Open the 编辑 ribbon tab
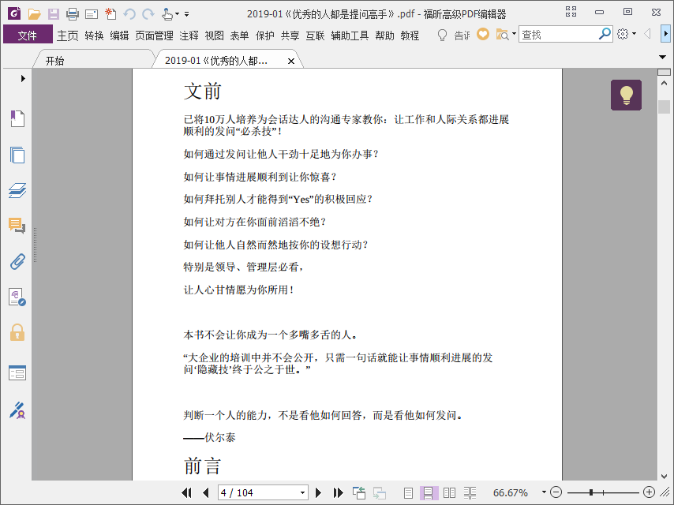674x505 pixels. pos(119,36)
